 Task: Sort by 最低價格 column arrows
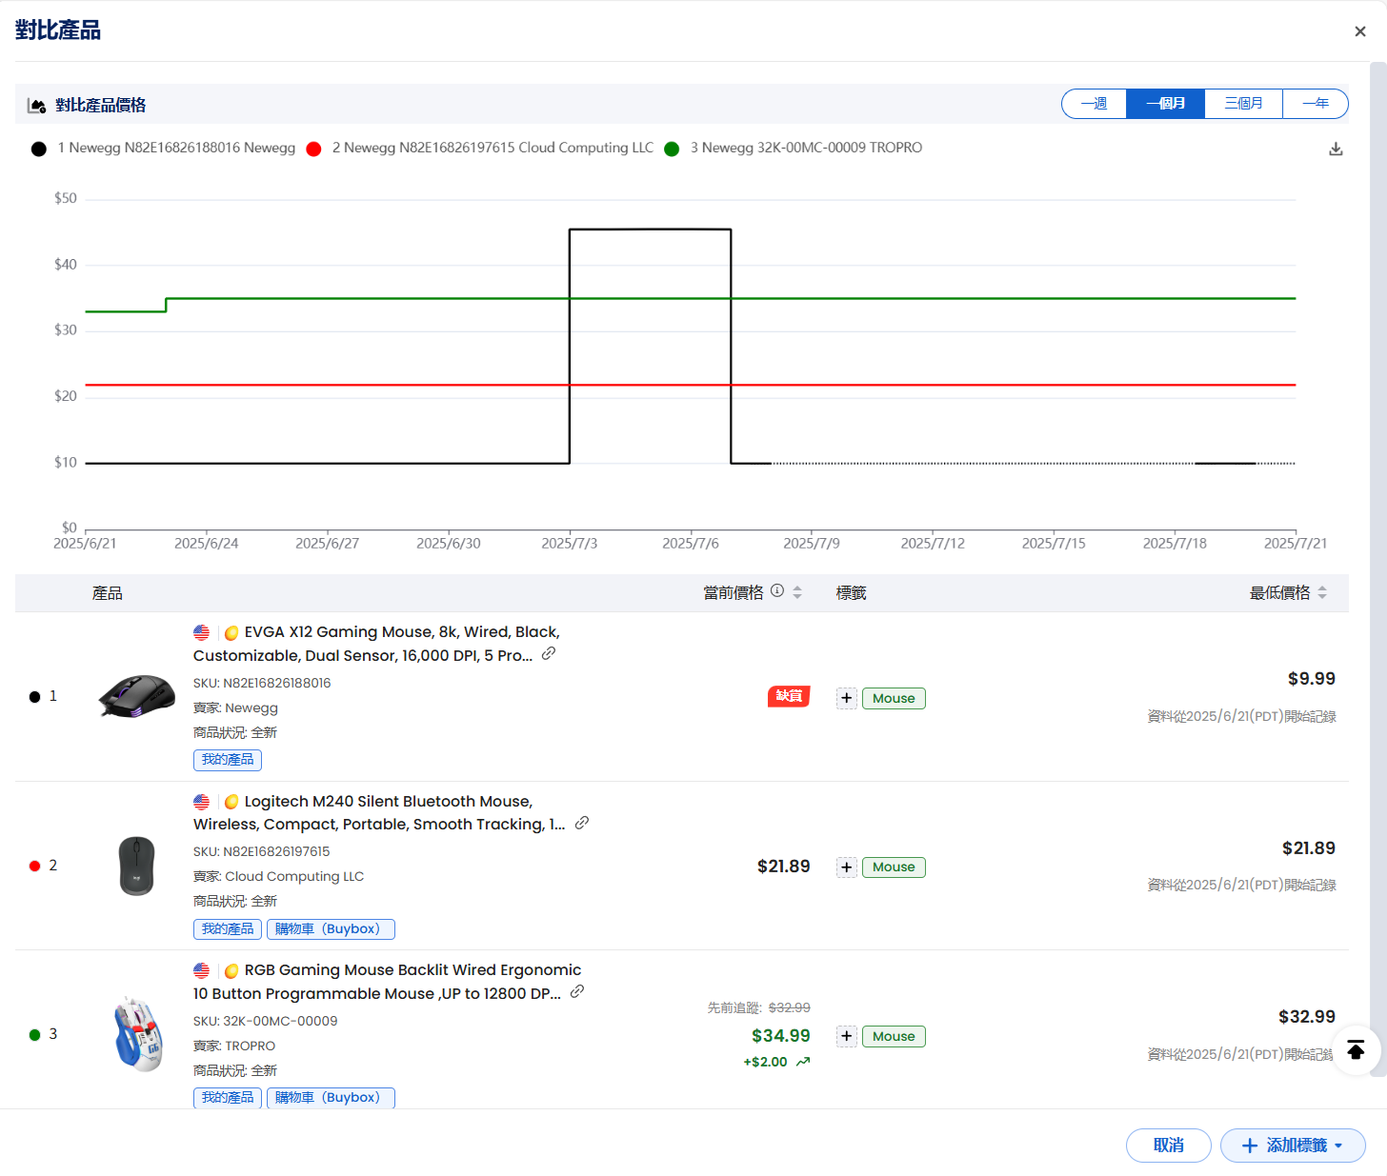coord(1322,592)
